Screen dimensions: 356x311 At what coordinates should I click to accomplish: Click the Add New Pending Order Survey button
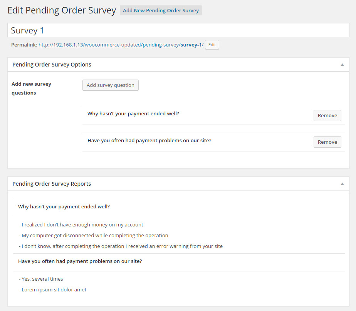coord(161,10)
